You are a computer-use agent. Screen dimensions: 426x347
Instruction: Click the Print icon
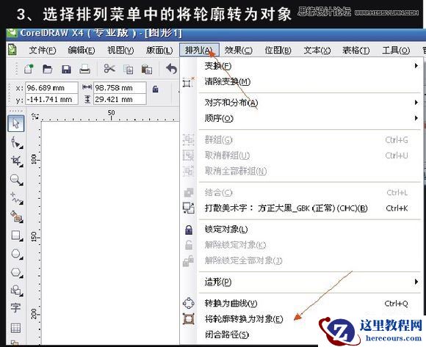click(84, 69)
